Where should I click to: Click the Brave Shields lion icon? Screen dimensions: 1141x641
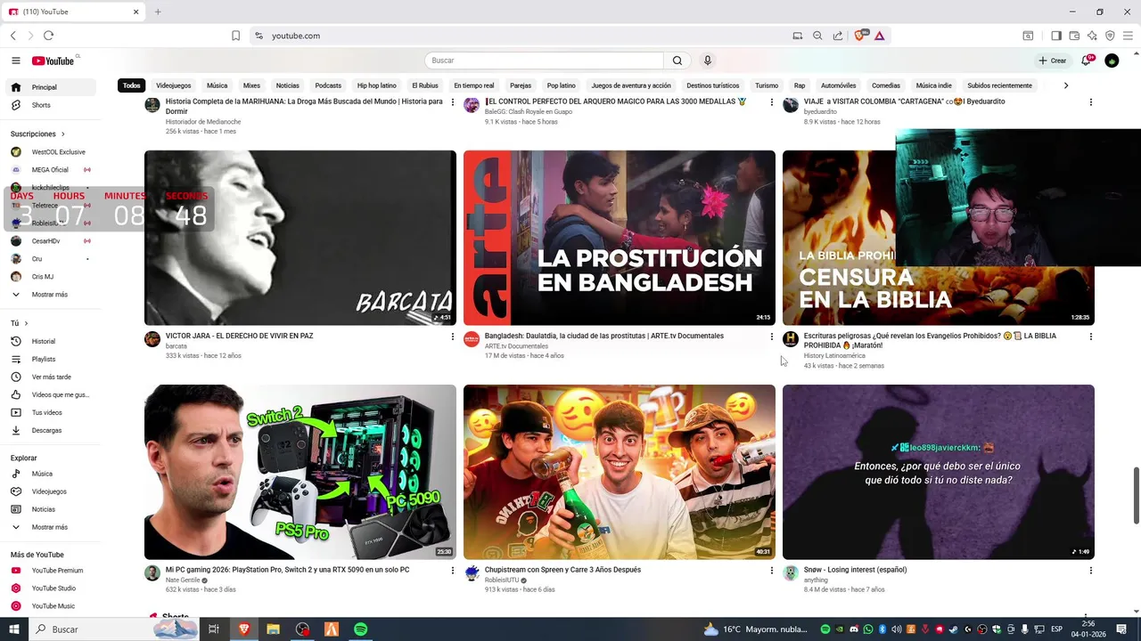pos(860,36)
